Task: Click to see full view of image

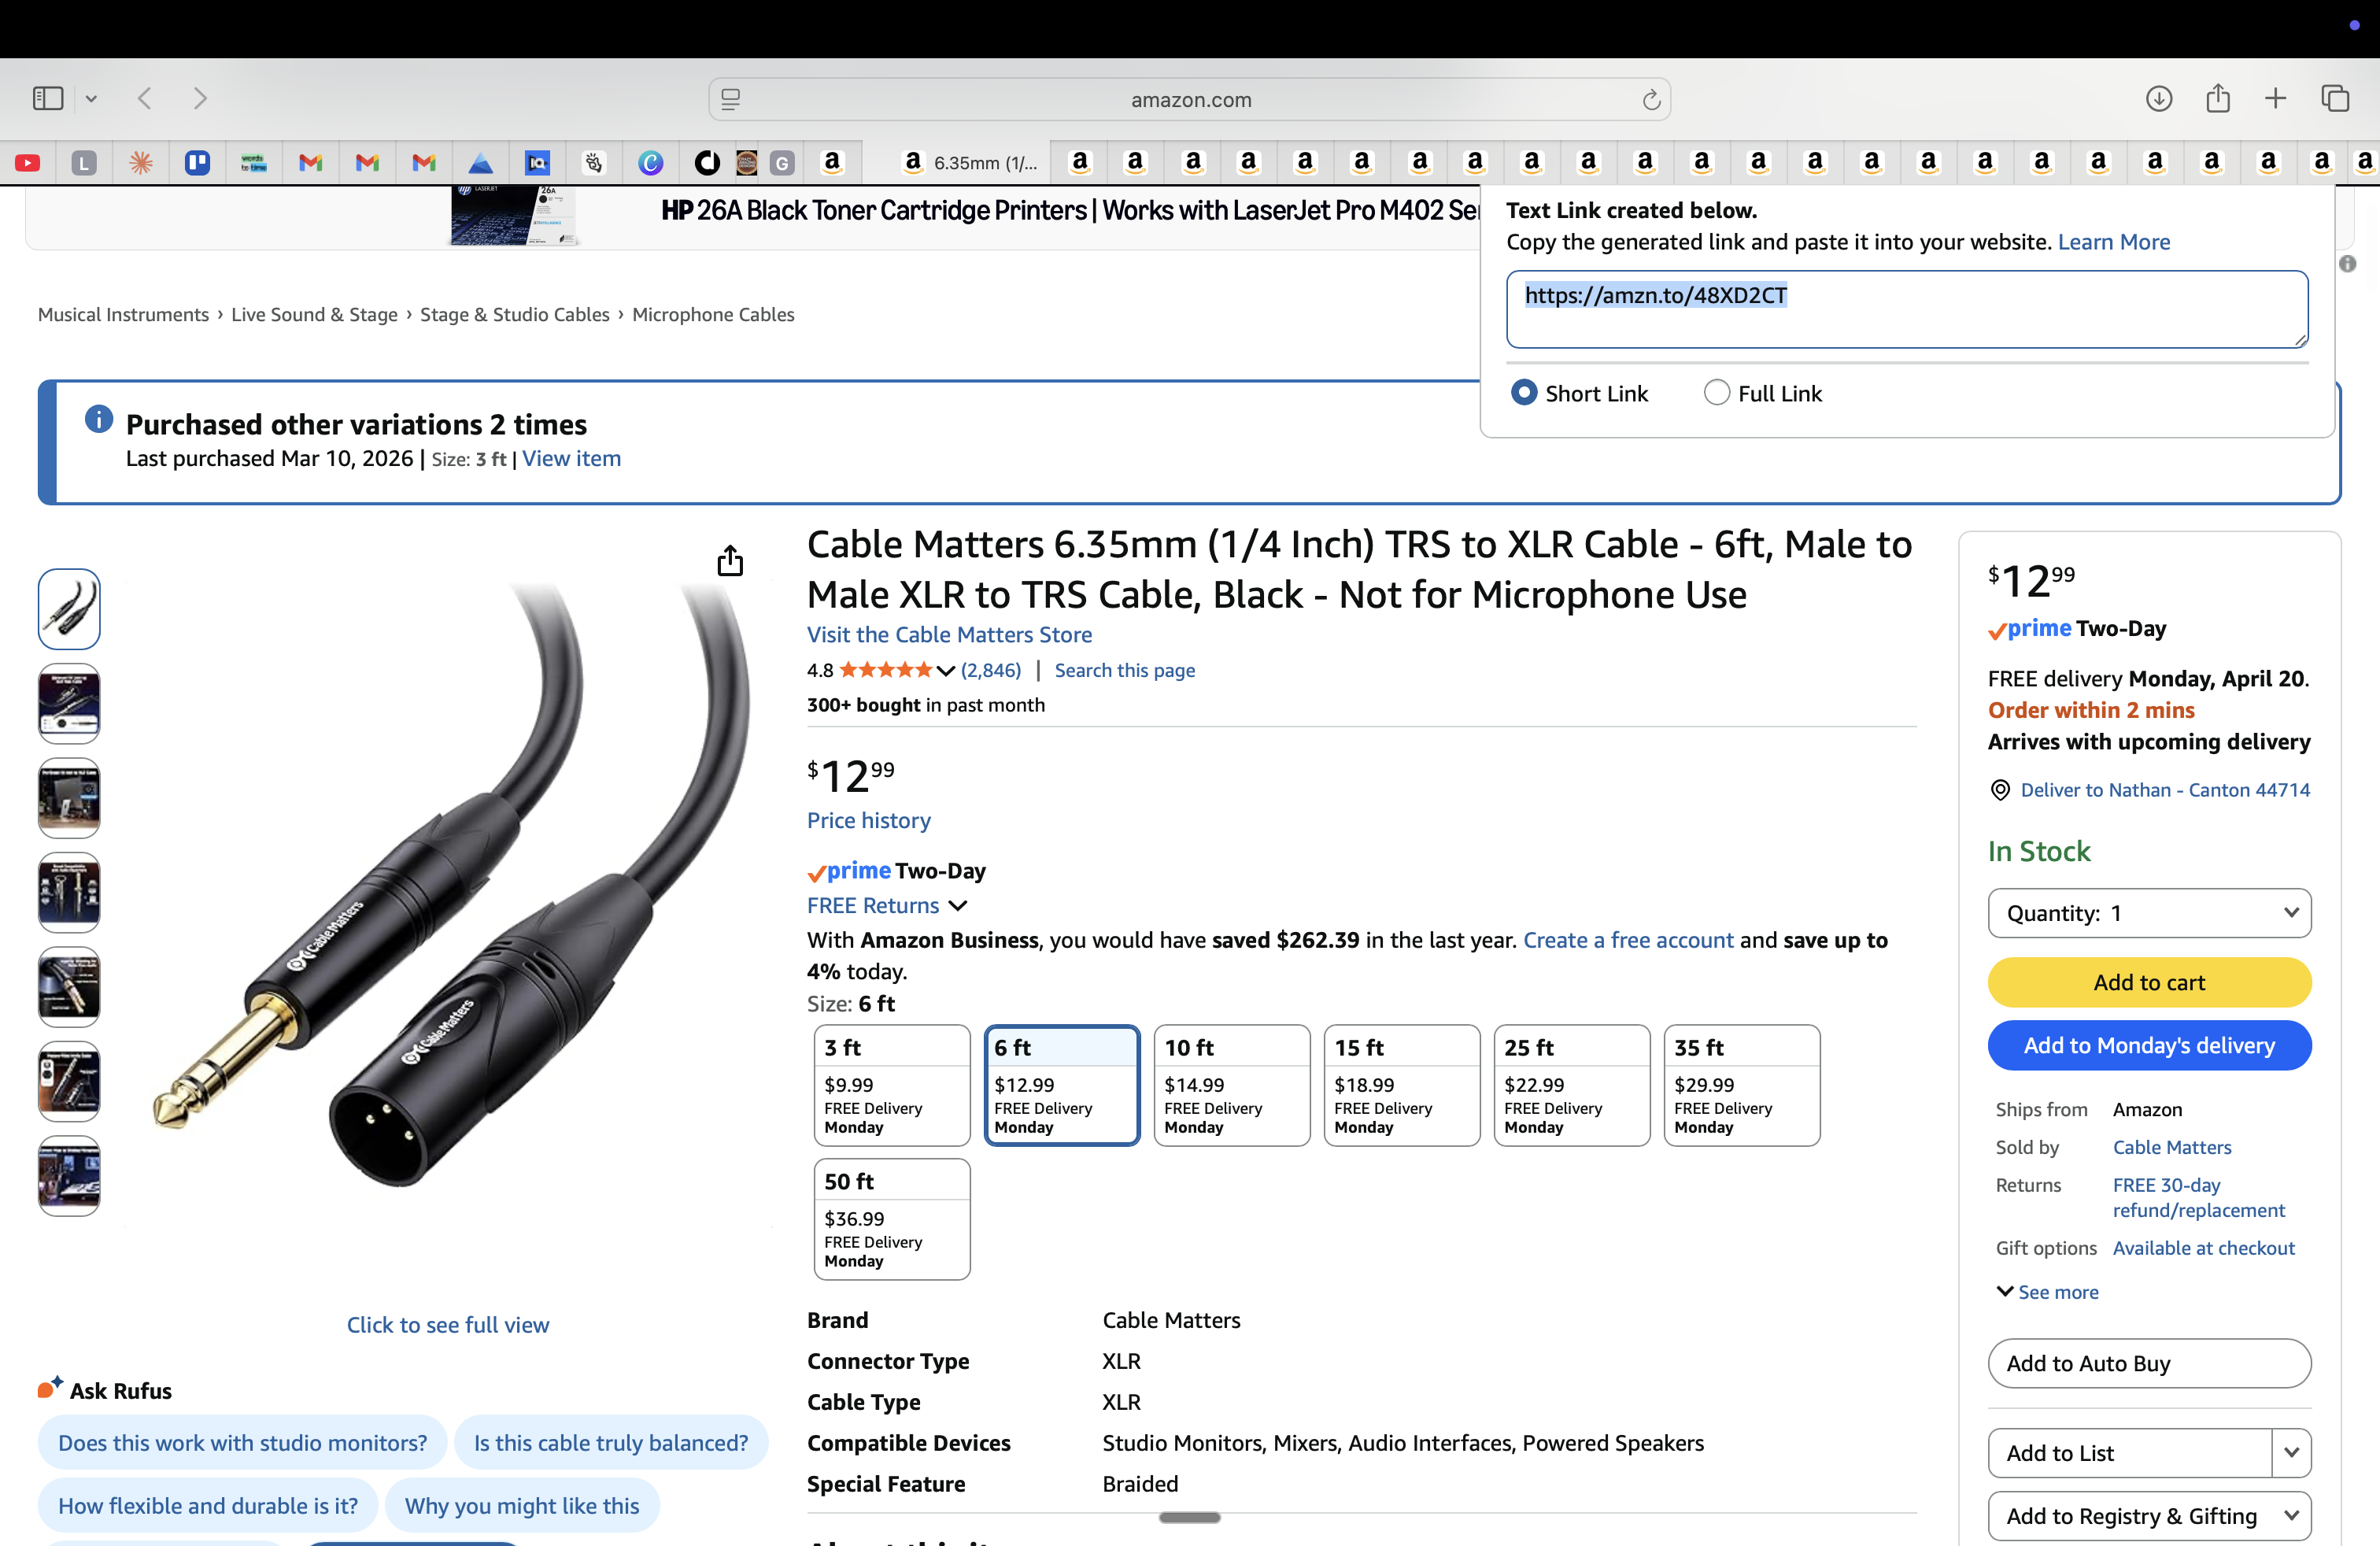Action: tap(447, 1324)
